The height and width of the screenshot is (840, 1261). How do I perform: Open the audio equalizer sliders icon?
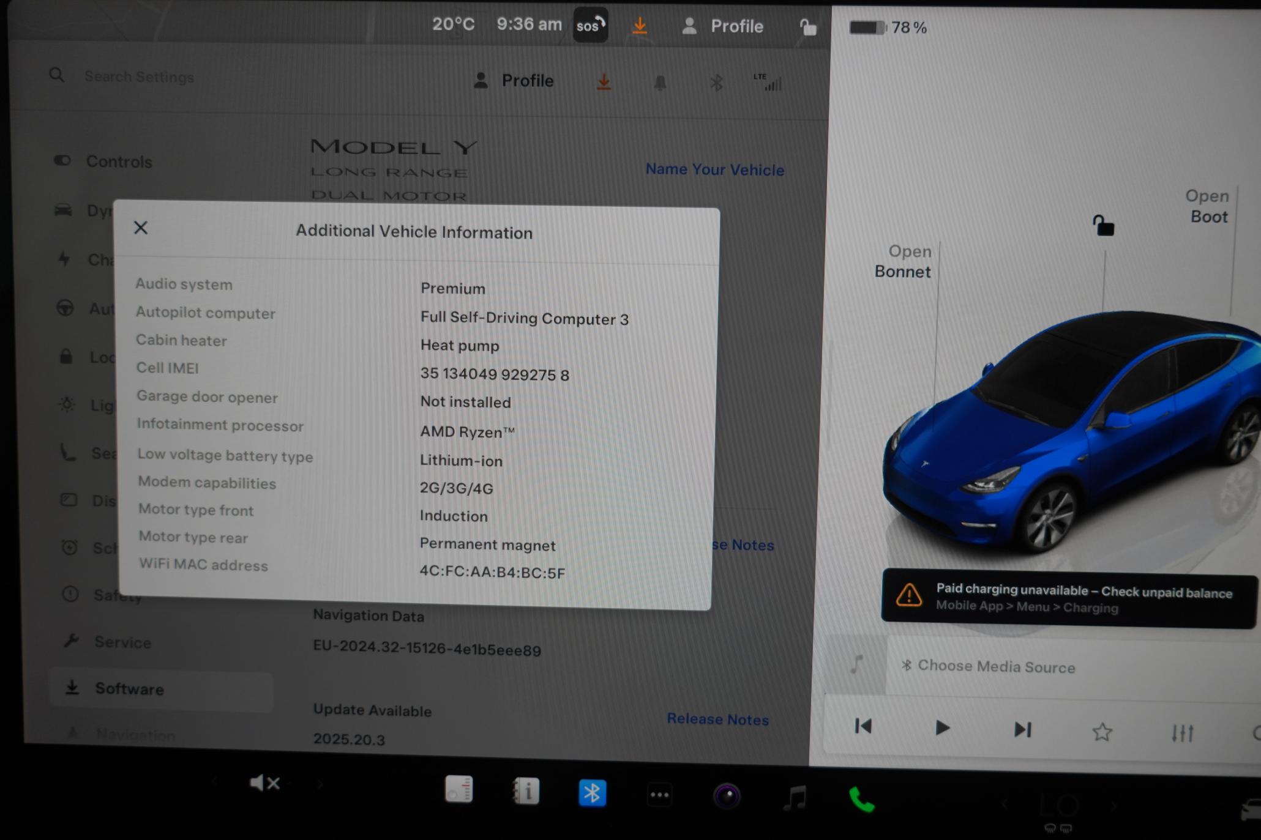(1182, 733)
